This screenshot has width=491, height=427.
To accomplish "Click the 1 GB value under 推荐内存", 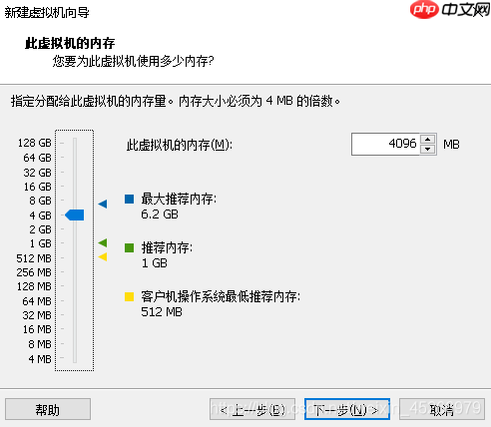I will (155, 263).
